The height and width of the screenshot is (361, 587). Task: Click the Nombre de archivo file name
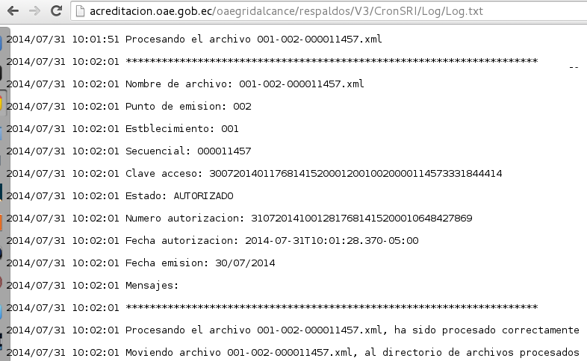click(302, 84)
